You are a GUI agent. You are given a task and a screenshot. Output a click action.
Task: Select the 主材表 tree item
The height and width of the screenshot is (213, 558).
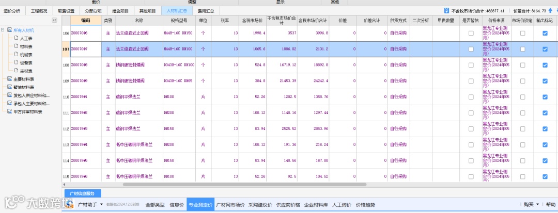point(26,71)
